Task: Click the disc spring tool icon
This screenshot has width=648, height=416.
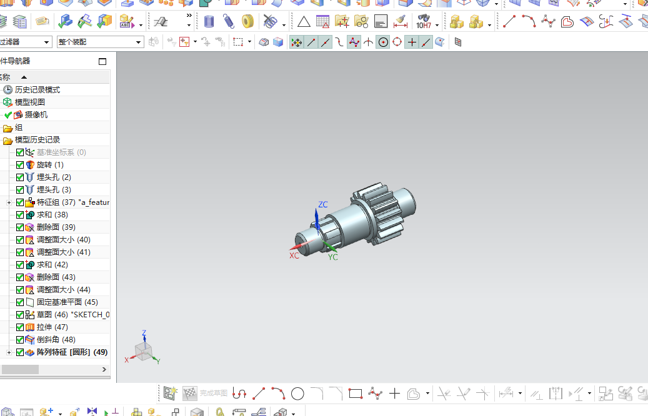Action: tap(247, 21)
